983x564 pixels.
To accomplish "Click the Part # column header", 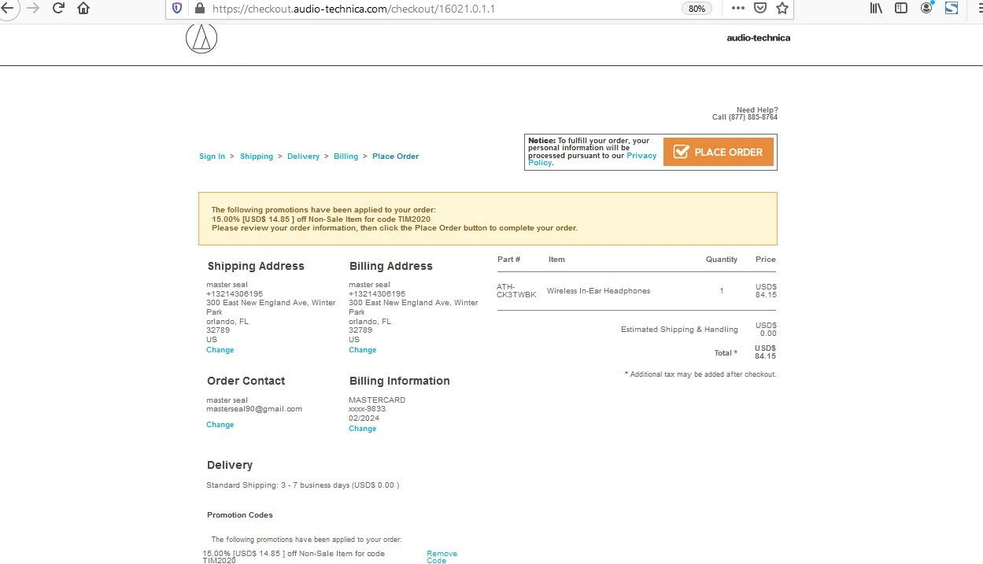I will (508, 260).
